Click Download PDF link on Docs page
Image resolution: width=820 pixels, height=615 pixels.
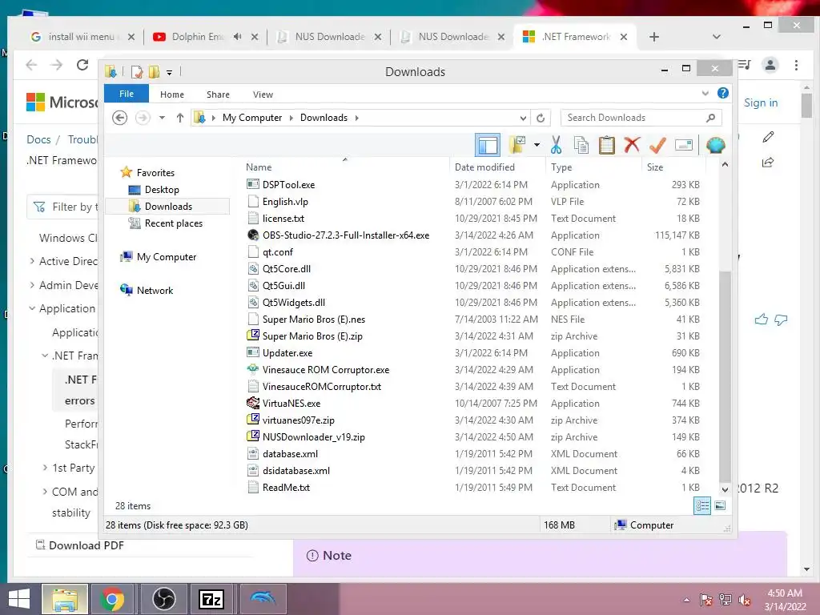click(x=86, y=545)
